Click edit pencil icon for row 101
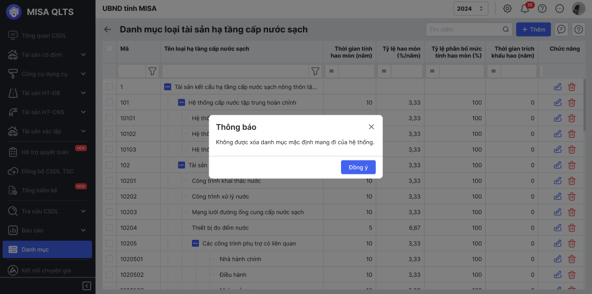This screenshot has height=294, width=592. pyautogui.click(x=558, y=102)
